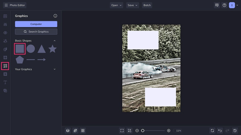Add an arrow shape
Image resolution: width=241 pixels, height=135 pixels.
(42, 60)
